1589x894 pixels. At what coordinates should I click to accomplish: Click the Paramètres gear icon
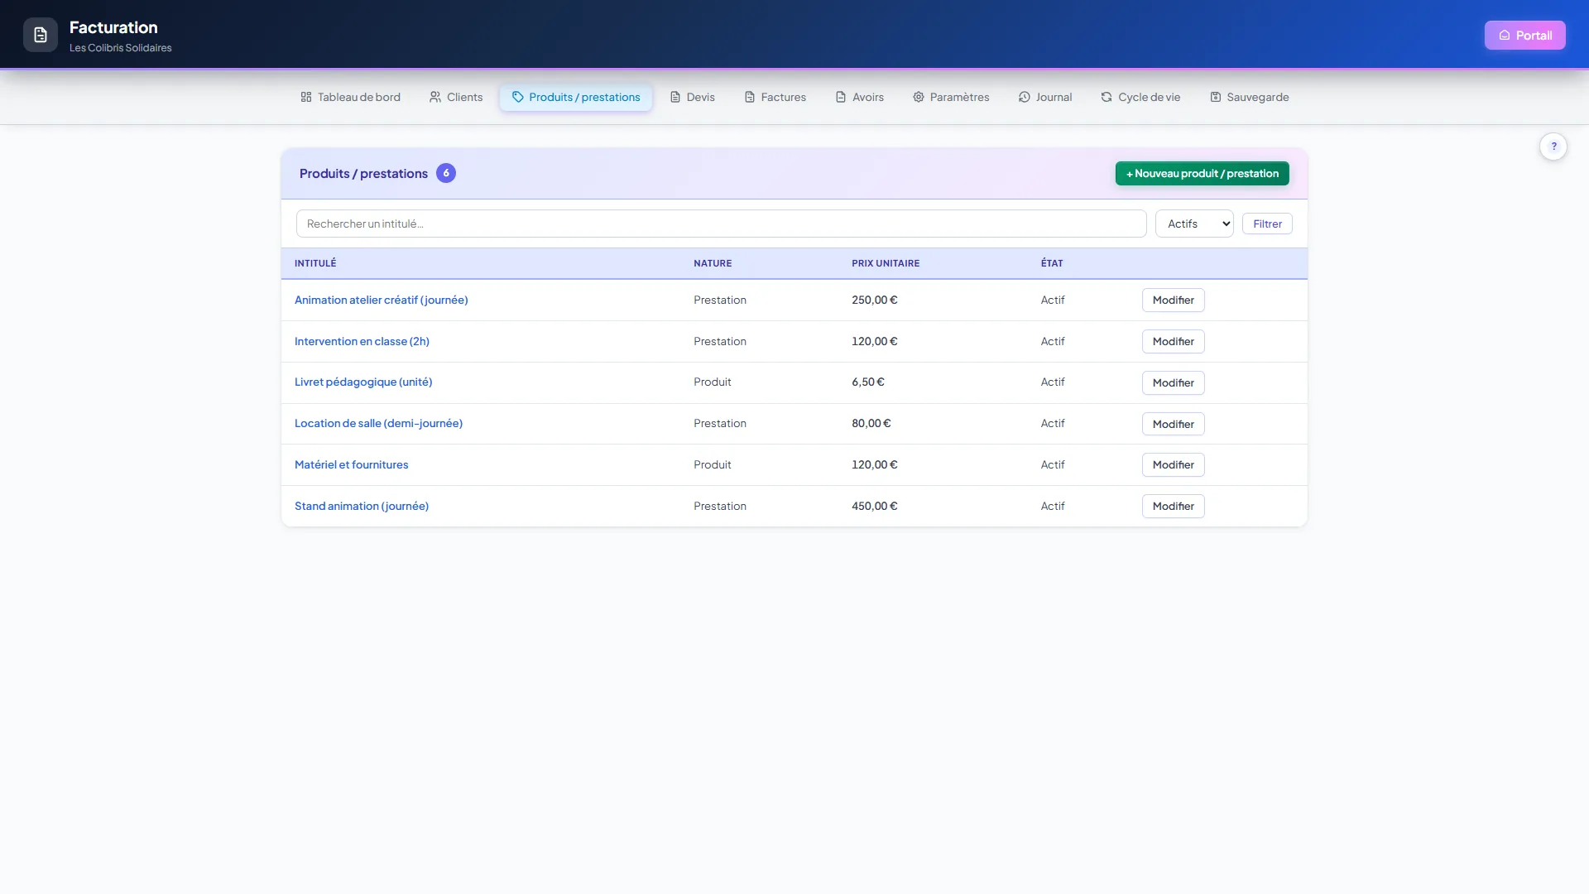click(919, 97)
